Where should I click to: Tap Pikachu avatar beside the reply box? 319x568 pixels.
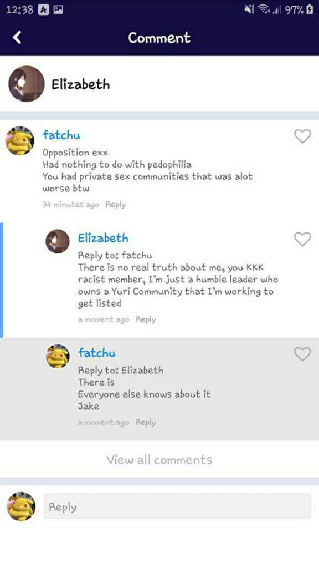pyautogui.click(x=21, y=506)
